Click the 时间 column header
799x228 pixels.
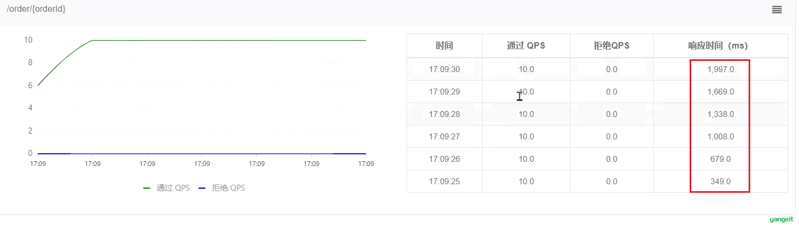point(445,46)
